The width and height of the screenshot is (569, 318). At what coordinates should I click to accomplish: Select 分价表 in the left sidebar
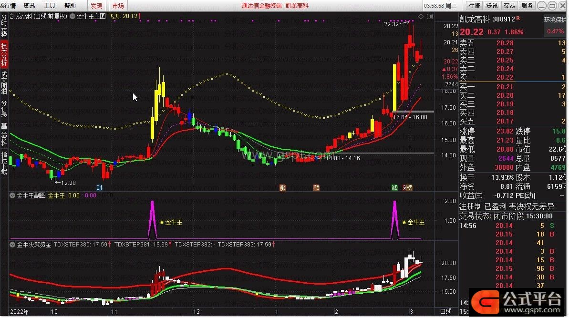(x=4, y=109)
